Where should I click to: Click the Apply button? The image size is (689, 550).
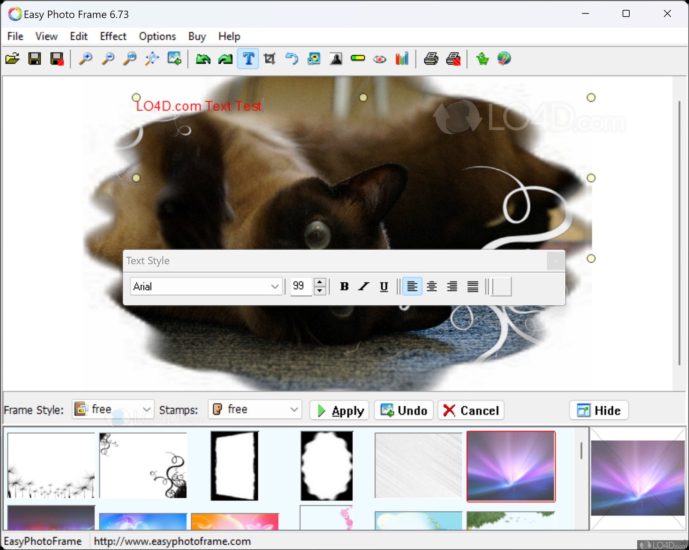(339, 410)
